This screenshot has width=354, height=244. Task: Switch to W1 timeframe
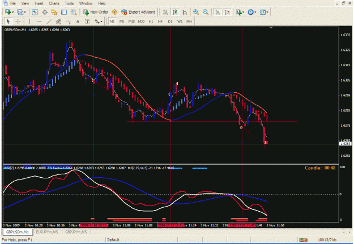(180, 22)
